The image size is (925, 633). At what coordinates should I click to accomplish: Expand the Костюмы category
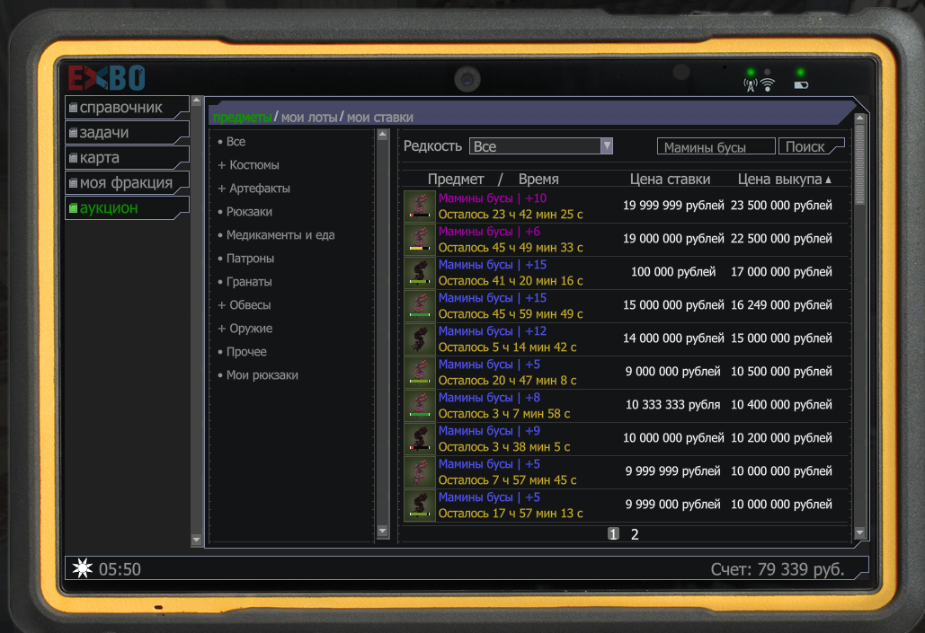click(248, 165)
